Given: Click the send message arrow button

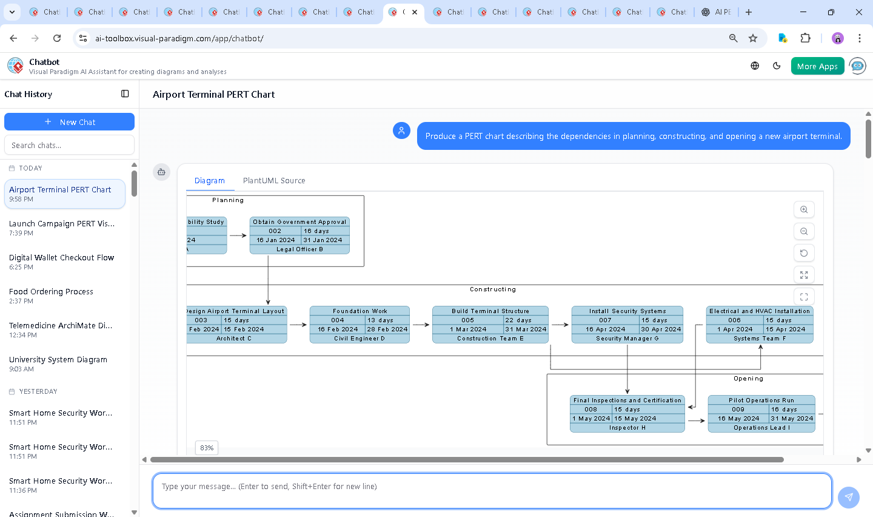Looking at the screenshot, I should pos(848,497).
